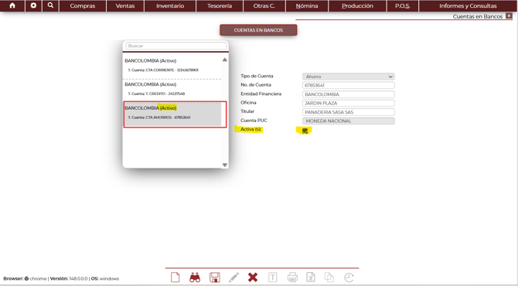The width and height of the screenshot is (518, 286).
Task: Click the Oficina field showing JARDIN PLAZA
Action: 348,104
